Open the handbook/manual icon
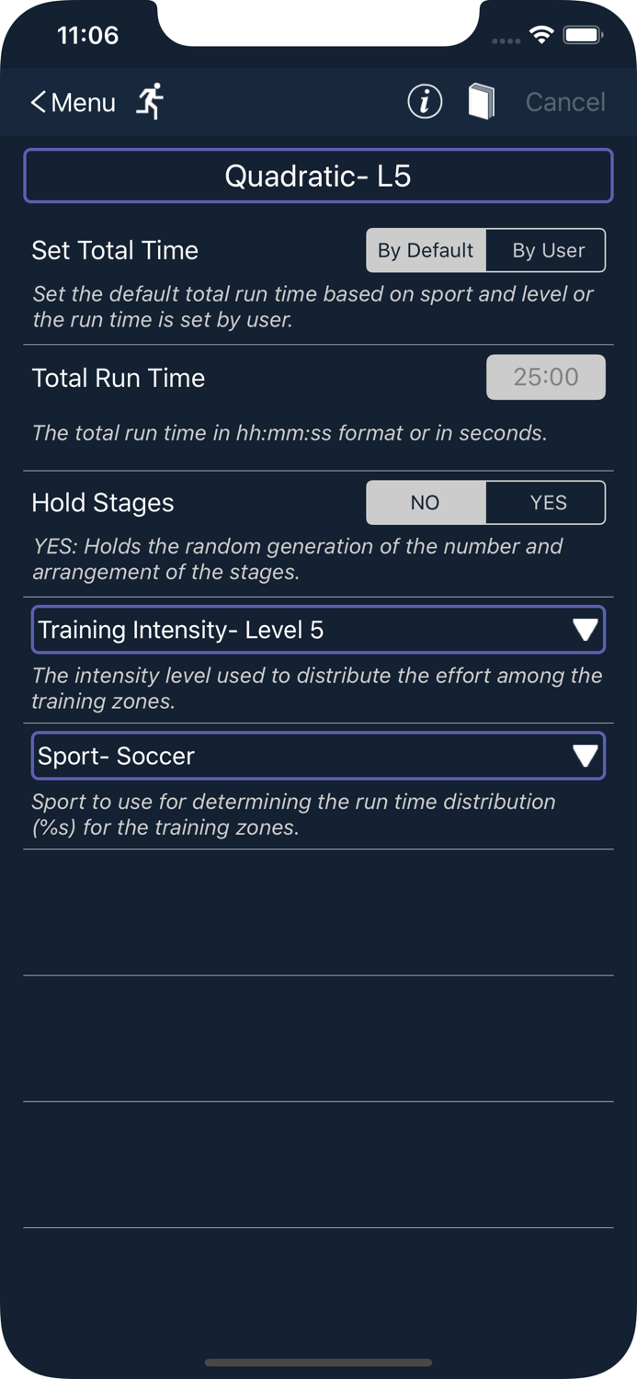The image size is (637, 1379). coord(480,101)
